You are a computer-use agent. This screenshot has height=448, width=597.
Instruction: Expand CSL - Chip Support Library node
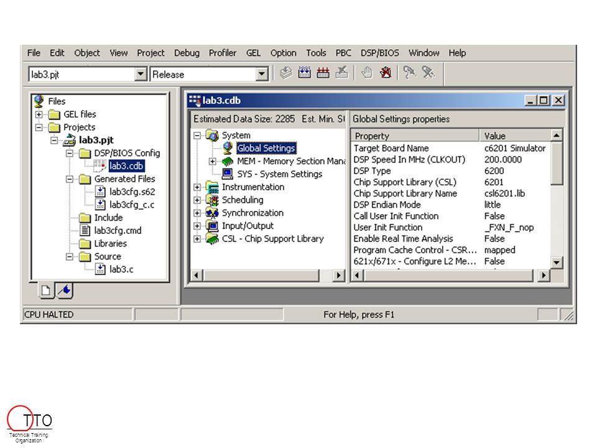click(197, 239)
